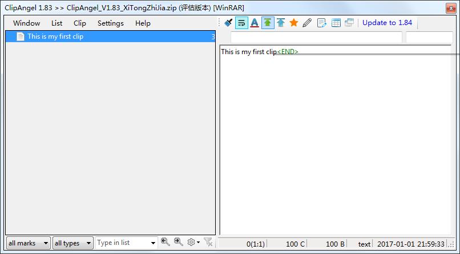
Task: Open the Help menu
Action: [x=143, y=23]
